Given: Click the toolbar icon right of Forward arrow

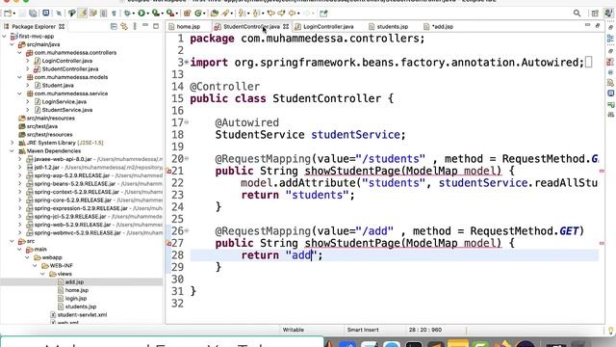Looking at the screenshot, I should point(323,13).
